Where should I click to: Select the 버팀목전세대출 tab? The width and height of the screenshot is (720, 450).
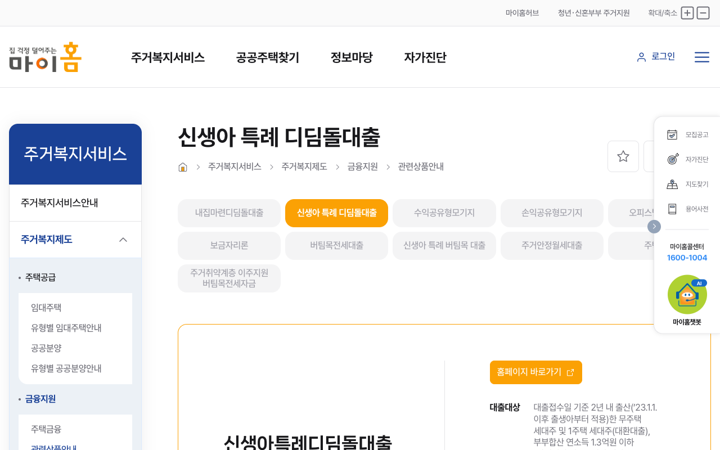pyautogui.click(x=337, y=246)
